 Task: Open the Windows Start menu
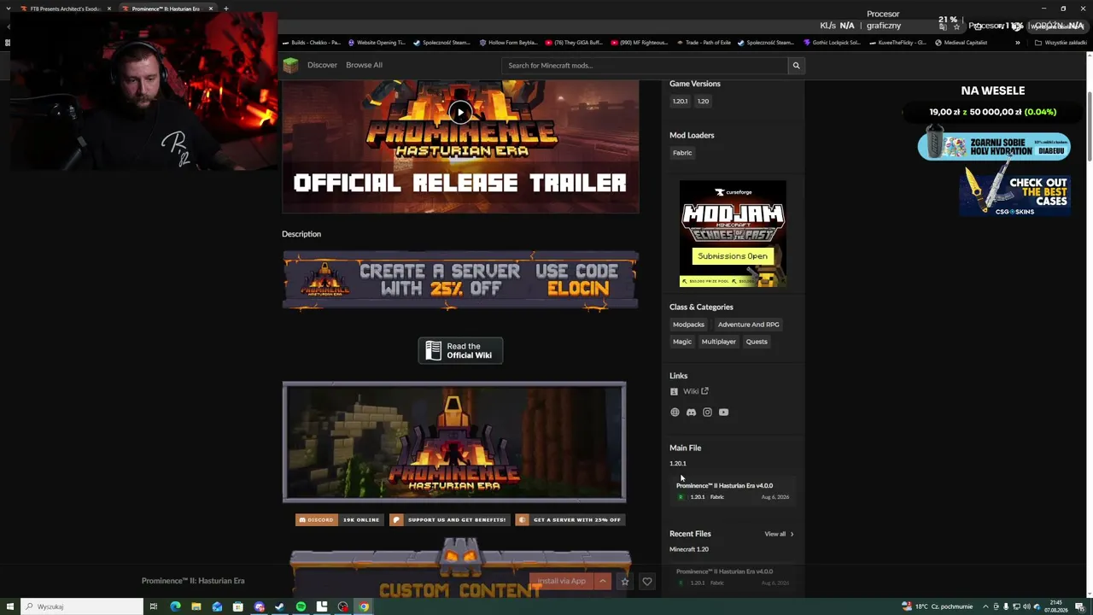[10, 606]
